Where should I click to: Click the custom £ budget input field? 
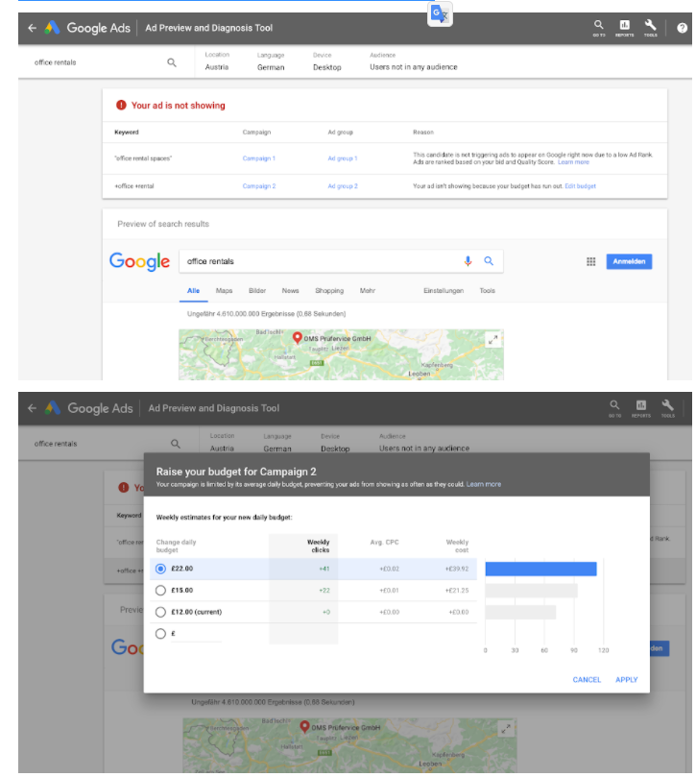pos(196,634)
